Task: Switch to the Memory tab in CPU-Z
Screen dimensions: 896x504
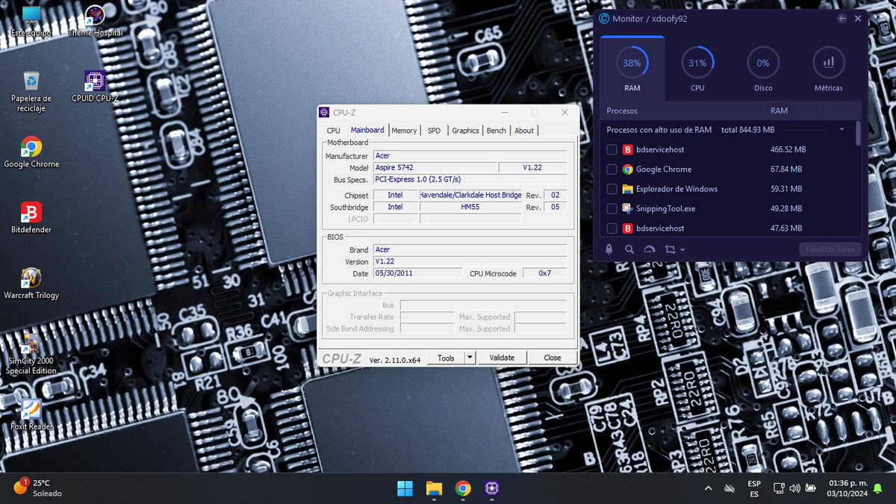Action: (x=404, y=131)
